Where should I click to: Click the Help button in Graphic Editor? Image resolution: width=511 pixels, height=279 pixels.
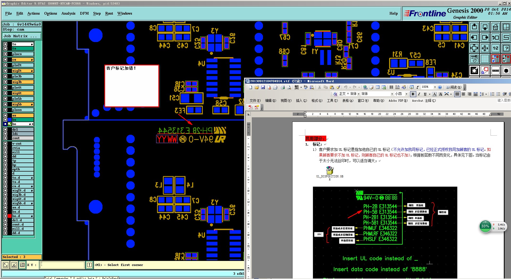pyautogui.click(x=393, y=14)
